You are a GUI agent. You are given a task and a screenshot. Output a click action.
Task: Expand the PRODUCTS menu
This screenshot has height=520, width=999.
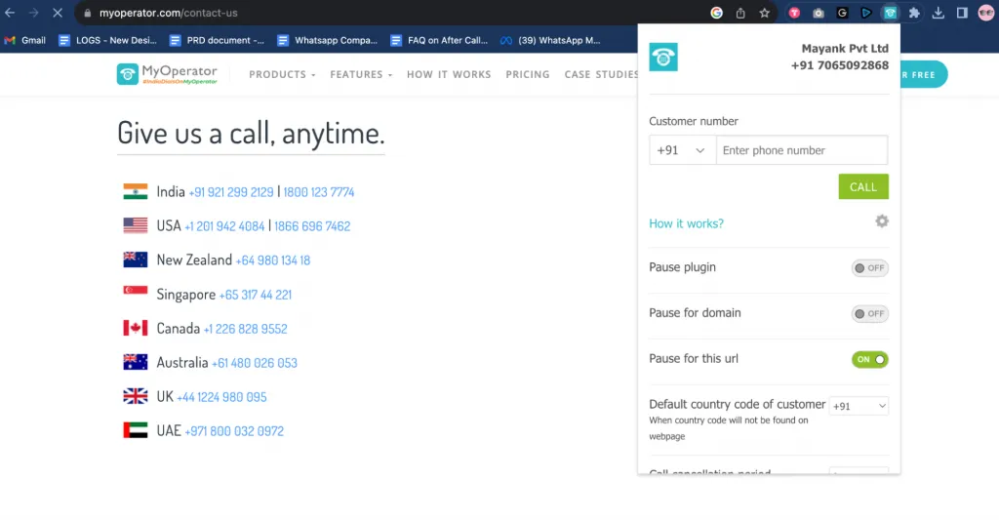click(x=282, y=74)
